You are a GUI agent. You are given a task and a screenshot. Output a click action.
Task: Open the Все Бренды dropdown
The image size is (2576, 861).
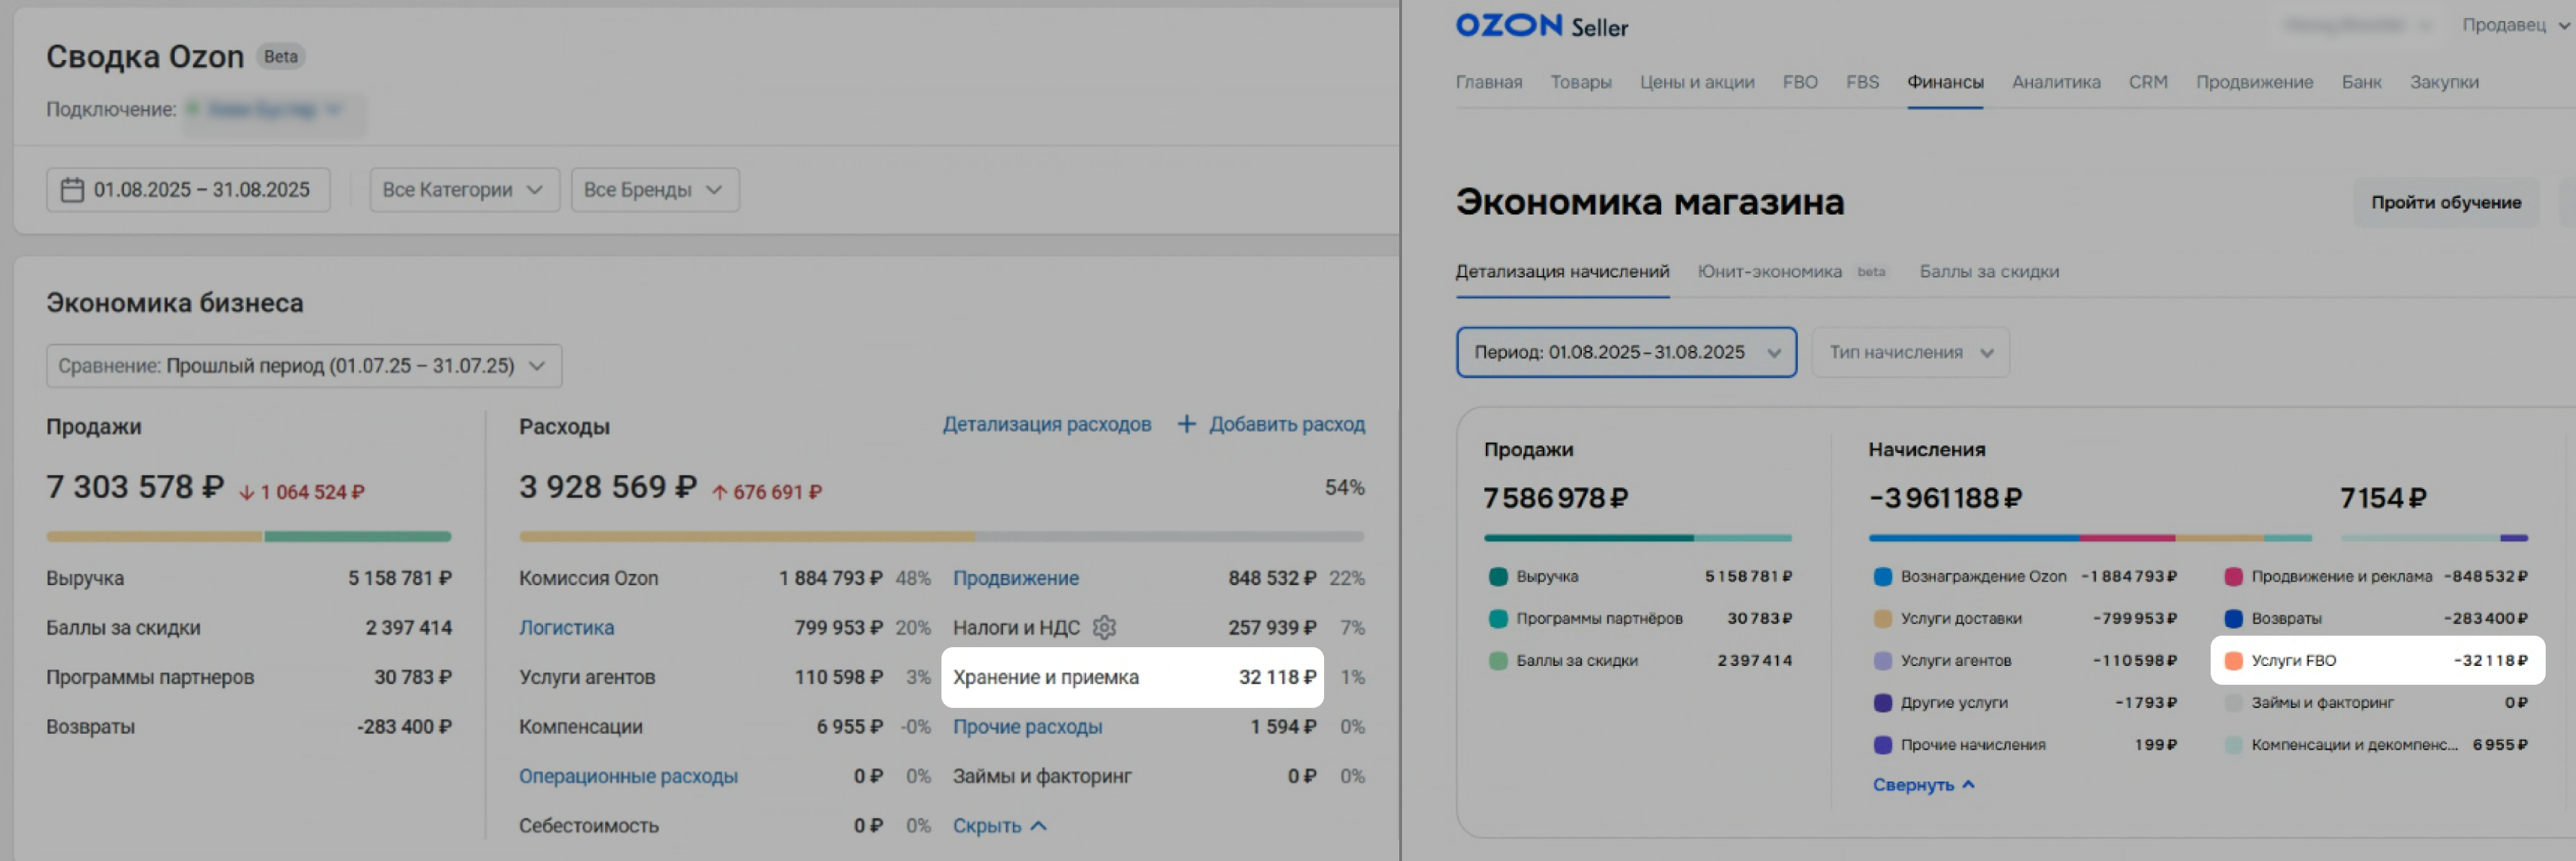pos(654,190)
